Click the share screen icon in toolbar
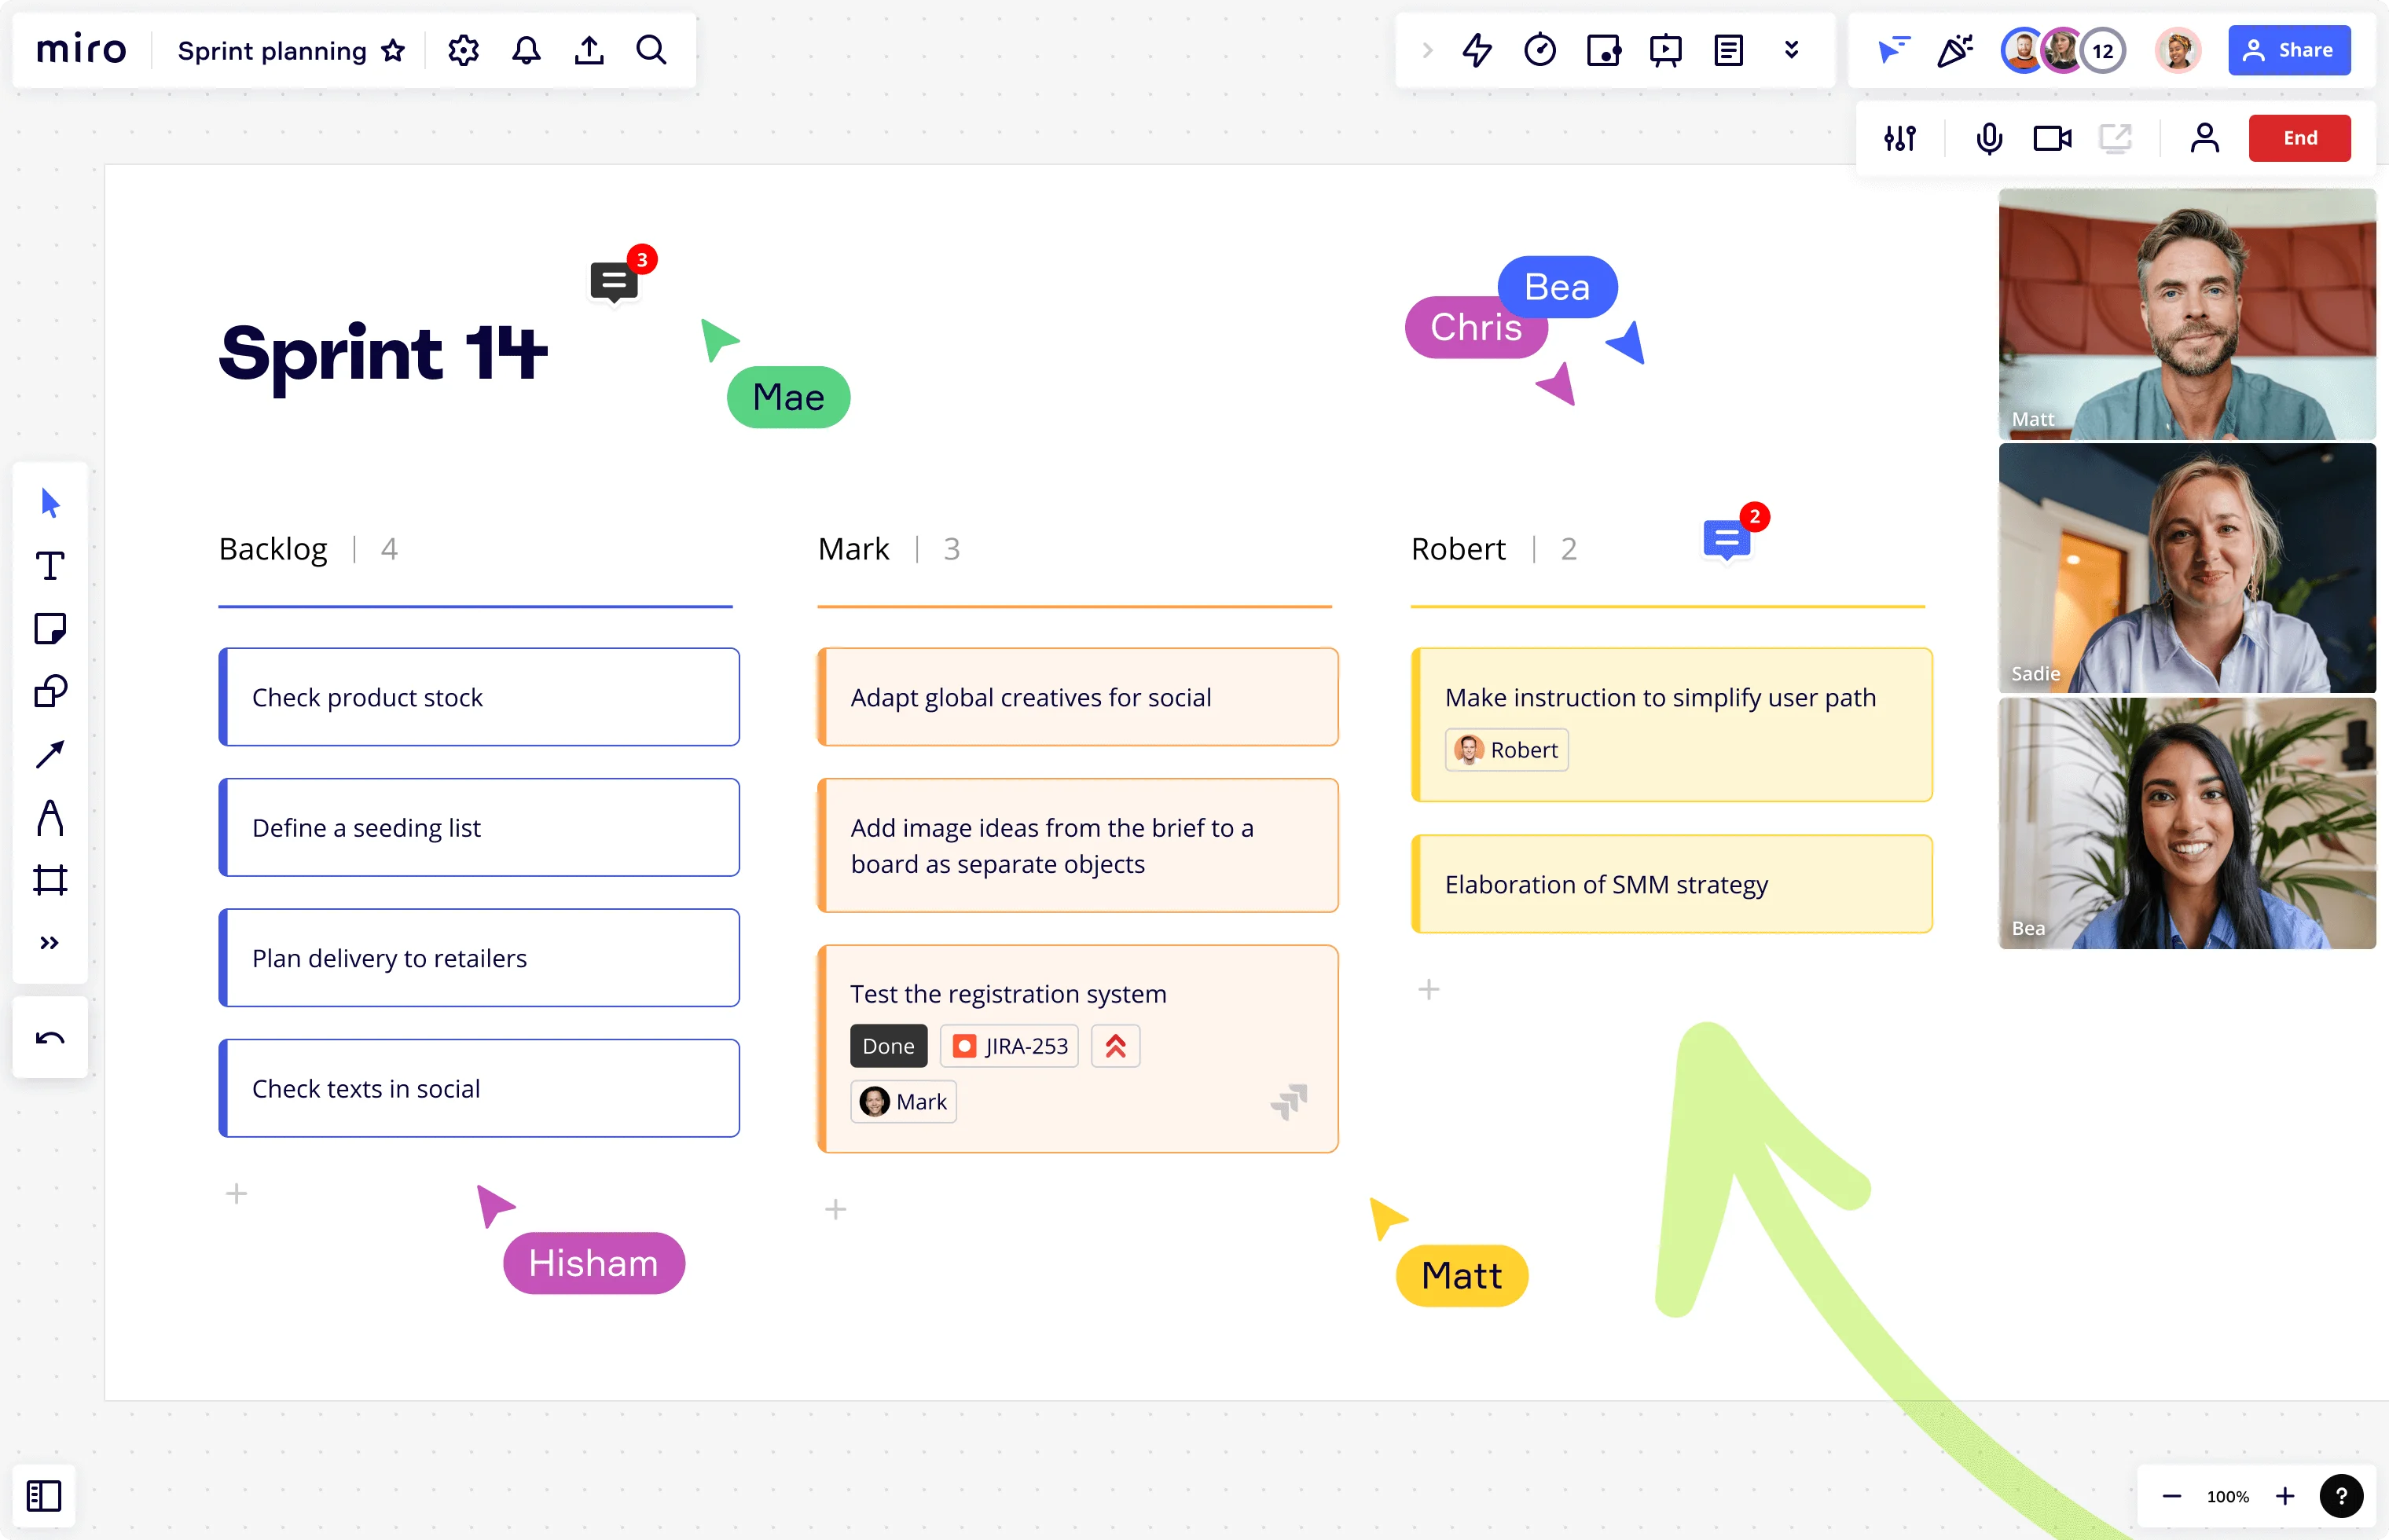Screen dimensions: 2389x1540 coord(2117,137)
